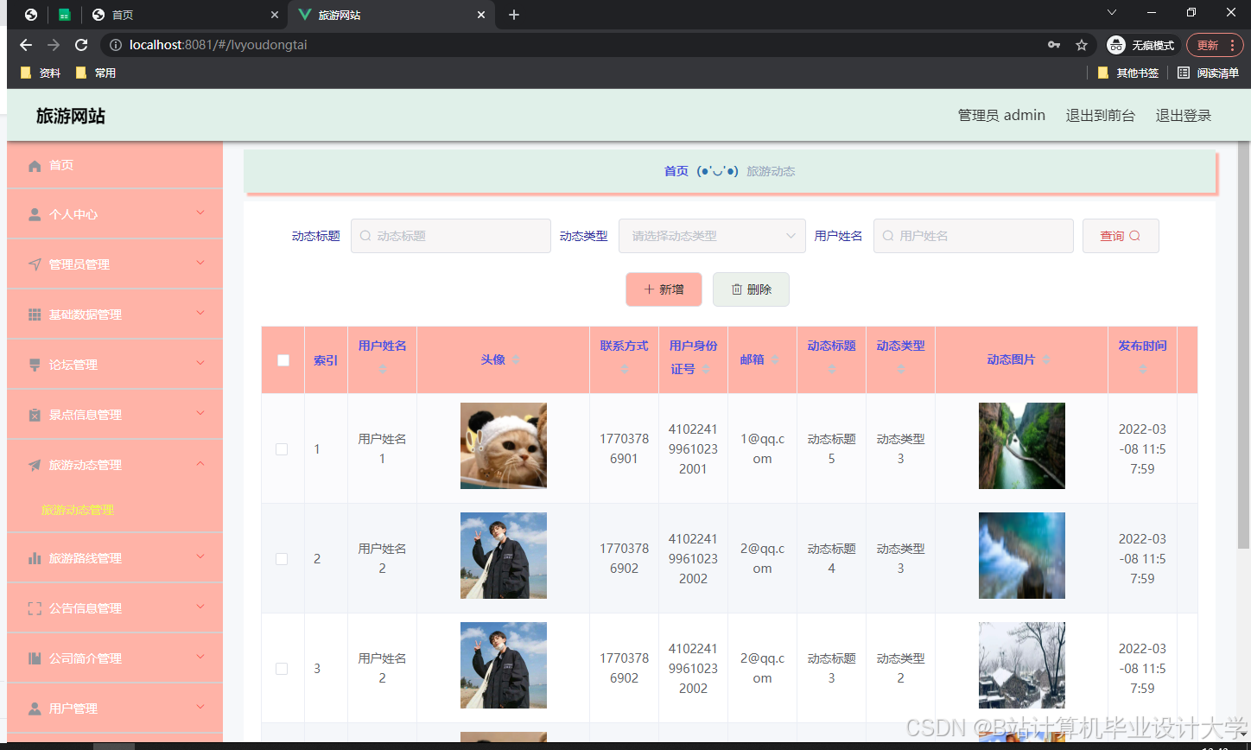1251x750 pixels.
Task: Open a new browser tab with plus icon
Action: pos(514,15)
